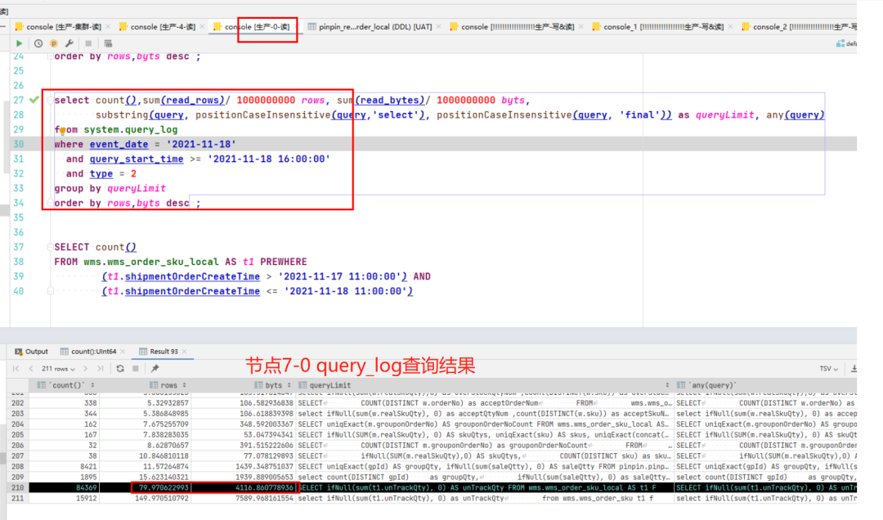The image size is (883, 520).
Task: Collapse code fold marker at line 27
Action: click(x=50, y=101)
